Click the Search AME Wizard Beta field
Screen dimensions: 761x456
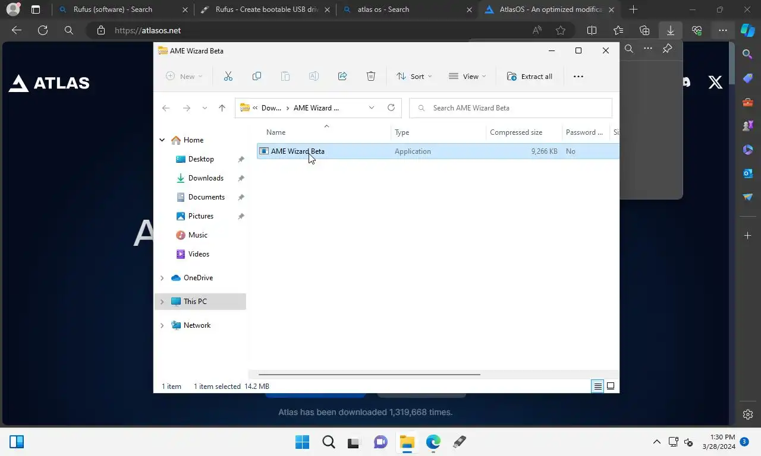[511, 107]
